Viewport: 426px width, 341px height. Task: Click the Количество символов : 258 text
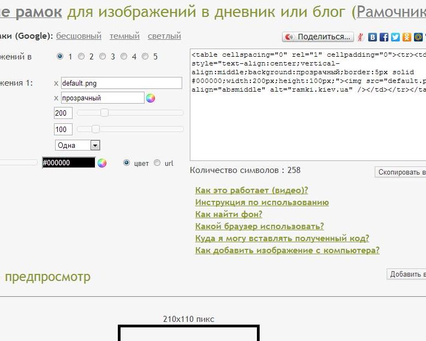coord(245,170)
